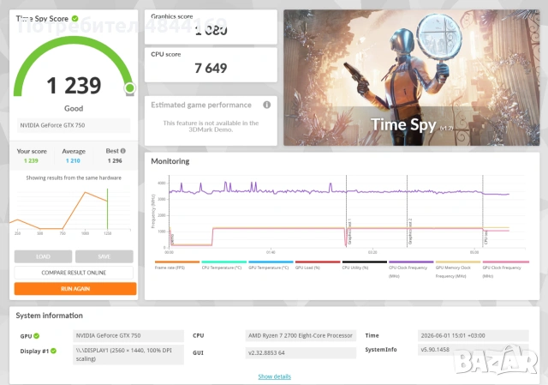Toggle the CPU Clock Frequency purple legend swatch
The image size is (548, 385).
tap(411, 262)
